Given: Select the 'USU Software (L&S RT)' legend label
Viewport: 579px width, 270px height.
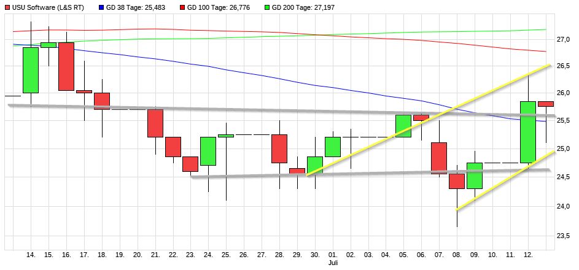Looking at the screenshot, I should 48,7.
